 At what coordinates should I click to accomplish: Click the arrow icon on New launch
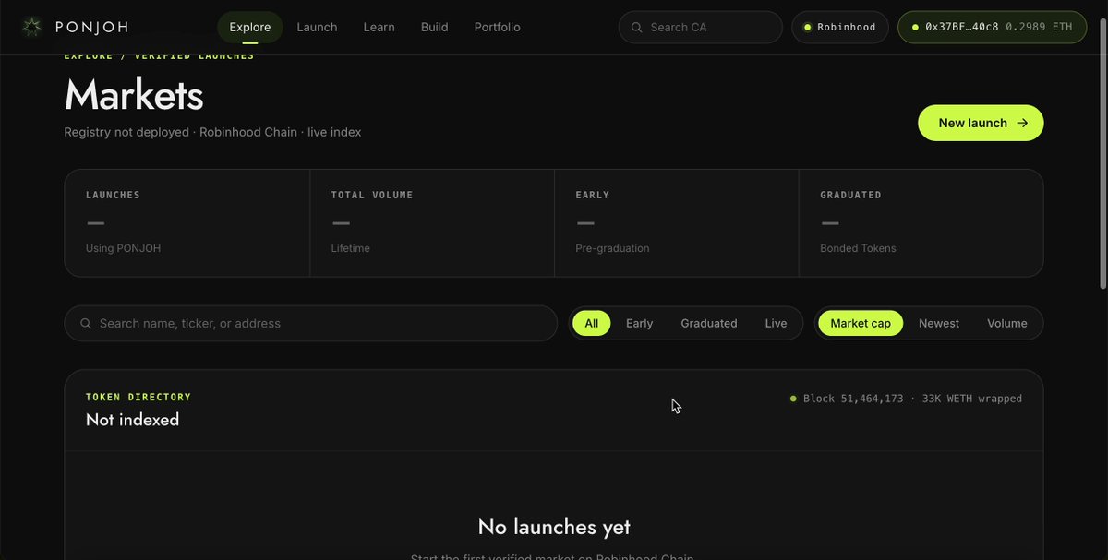coord(1022,123)
